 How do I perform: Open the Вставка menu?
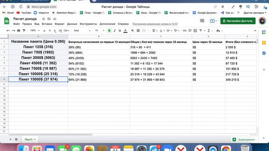pyautogui.click(x=47, y=24)
